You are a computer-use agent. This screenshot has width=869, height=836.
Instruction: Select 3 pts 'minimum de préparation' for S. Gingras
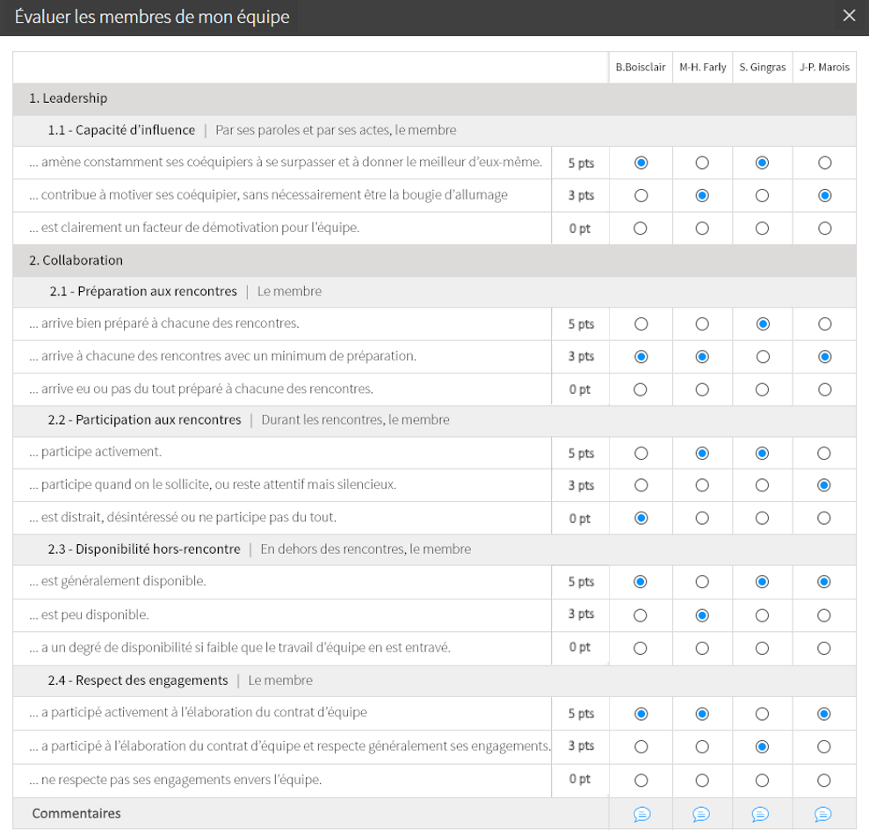coord(764,356)
